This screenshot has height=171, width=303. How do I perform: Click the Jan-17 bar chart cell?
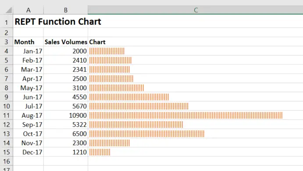pos(196,51)
